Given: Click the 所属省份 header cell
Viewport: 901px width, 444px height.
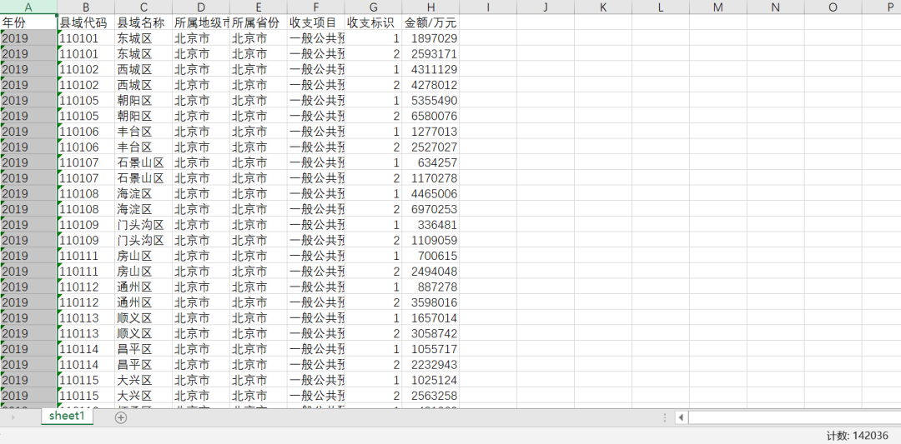Looking at the screenshot, I should click(x=259, y=22).
